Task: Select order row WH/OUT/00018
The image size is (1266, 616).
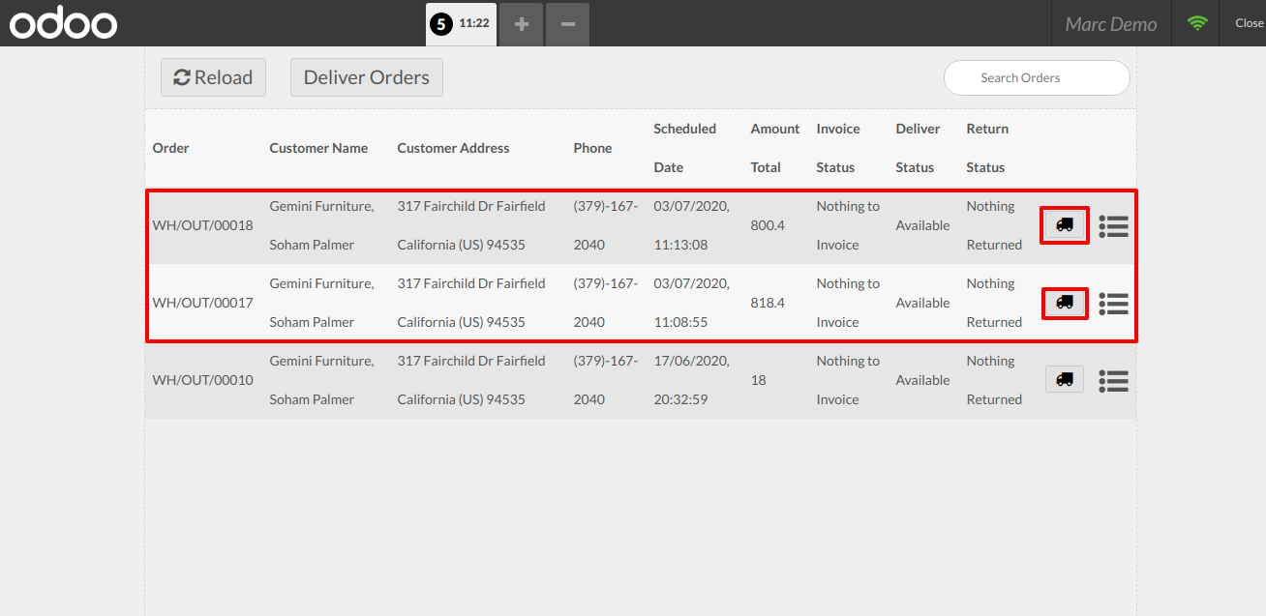Action: tap(202, 225)
